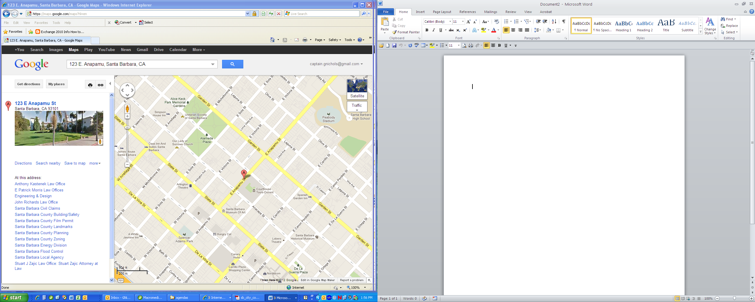The height and width of the screenshot is (302, 755).
Task: Toggle Align Right in Word Paragraph group
Action: pyautogui.click(x=520, y=30)
